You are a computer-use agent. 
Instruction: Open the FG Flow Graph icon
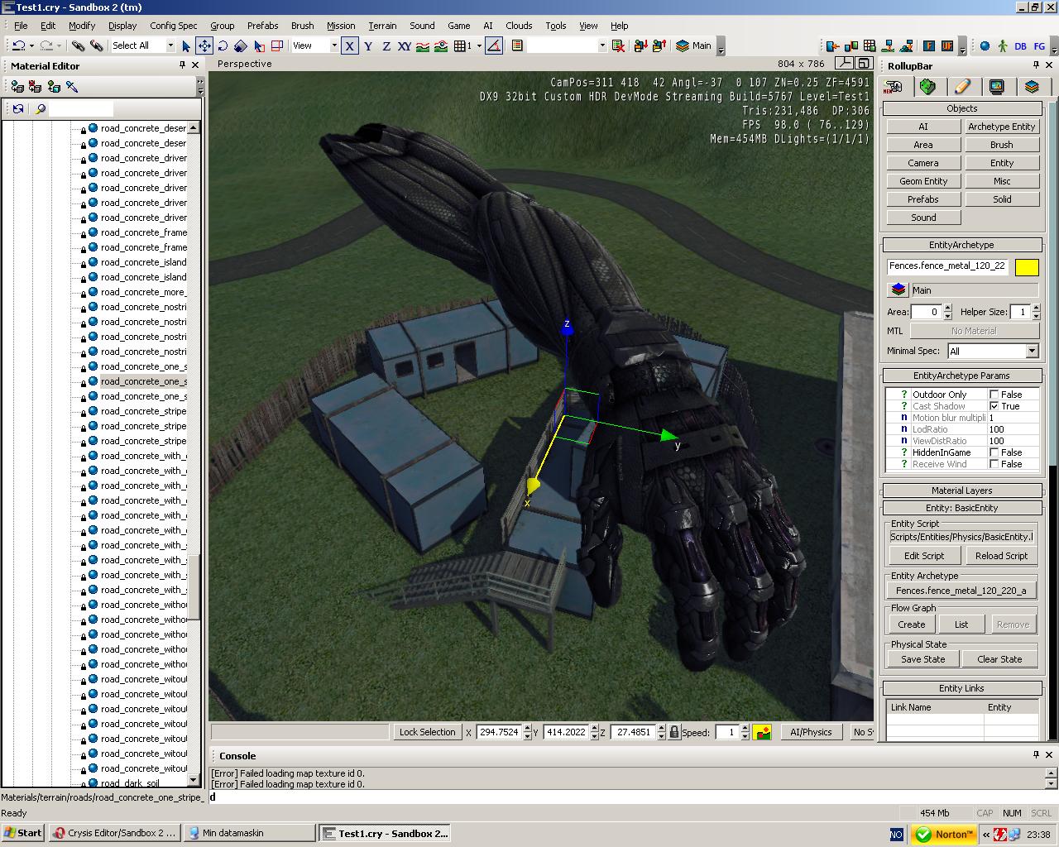(1039, 45)
